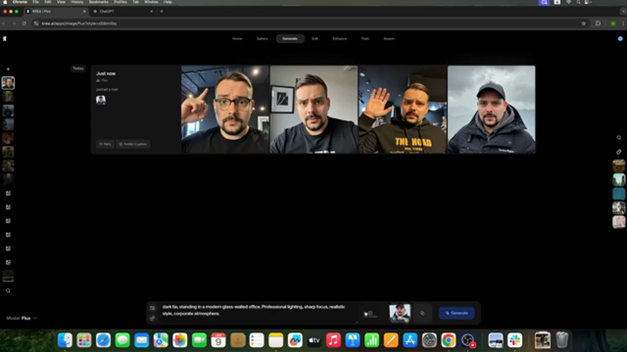
Task: Switch to the Edit tab
Action: (315, 39)
